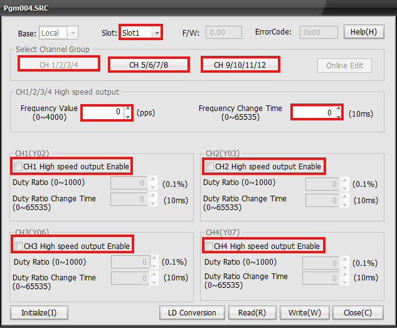Check CH4 High speed output Enable
Viewport: 397px width, 328px height.
[x=209, y=246]
